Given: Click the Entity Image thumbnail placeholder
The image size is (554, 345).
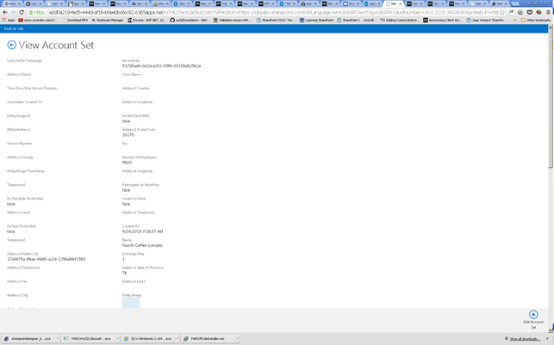Looking at the screenshot, I should pyautogui.click(x=130, y=303).
